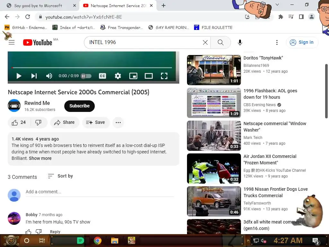This screenshot has width=329, height=247.
Task: Open Bobby's profile picture
Action: tap(14, 218)
